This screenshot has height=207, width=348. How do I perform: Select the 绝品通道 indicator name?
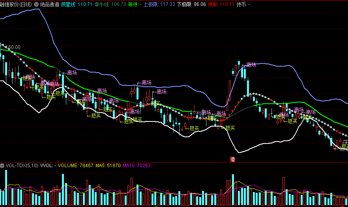pos(49,4)
